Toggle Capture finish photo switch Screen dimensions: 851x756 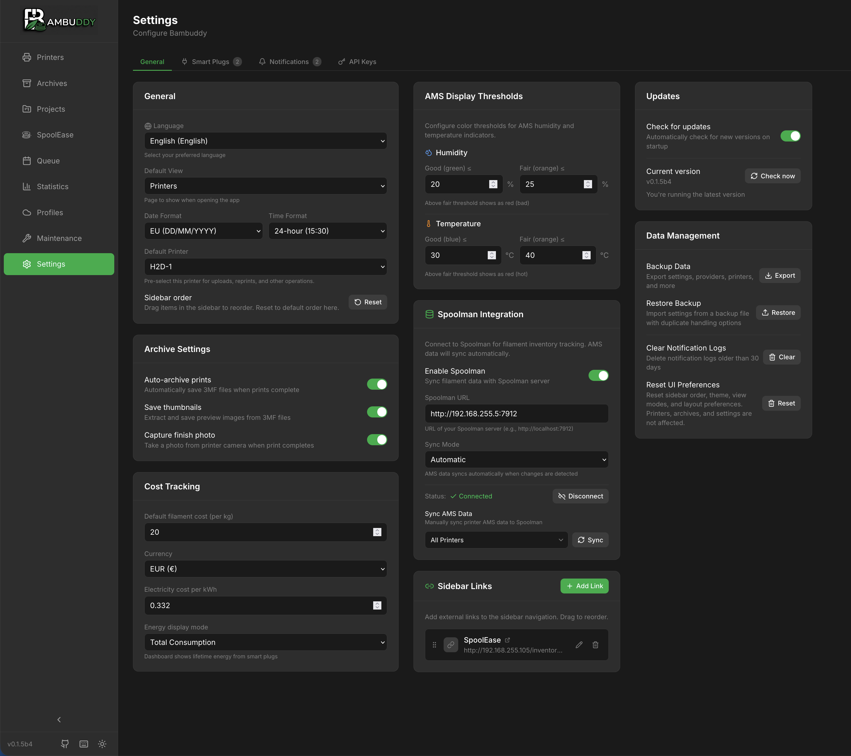tap(377, 440)
